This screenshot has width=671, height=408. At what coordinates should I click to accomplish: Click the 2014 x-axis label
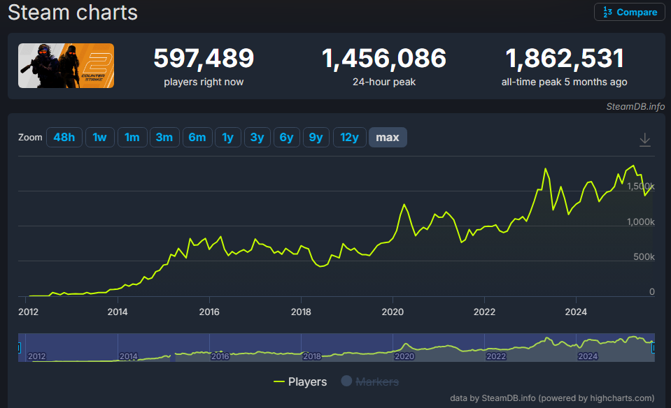coord(118,312)
